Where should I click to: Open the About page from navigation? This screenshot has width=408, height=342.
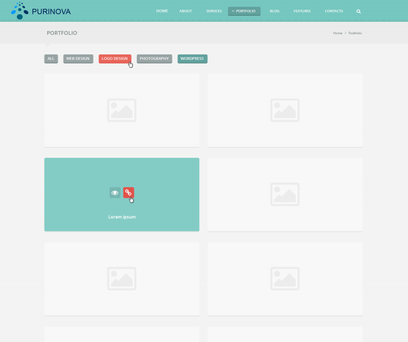pos(186,11)
